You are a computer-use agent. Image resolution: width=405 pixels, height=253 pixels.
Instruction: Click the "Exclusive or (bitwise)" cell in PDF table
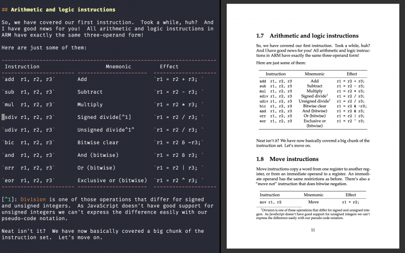(314, 123)
